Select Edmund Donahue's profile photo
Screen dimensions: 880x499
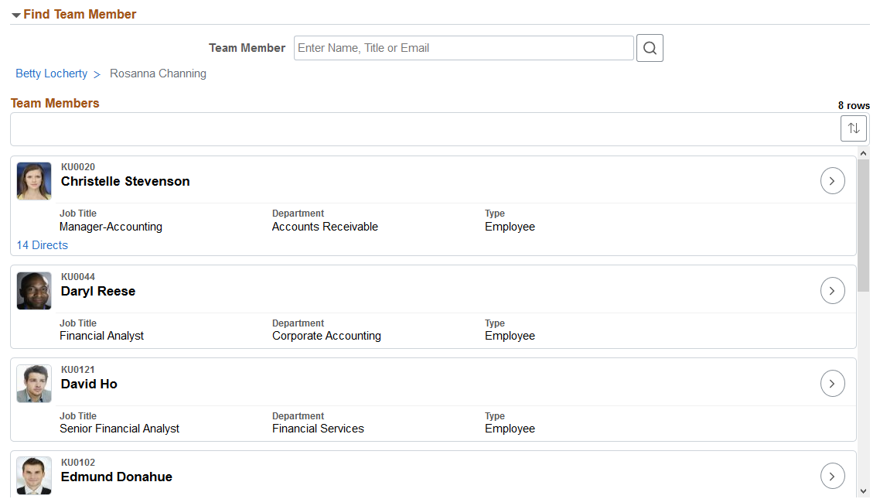tap(34, 476)
